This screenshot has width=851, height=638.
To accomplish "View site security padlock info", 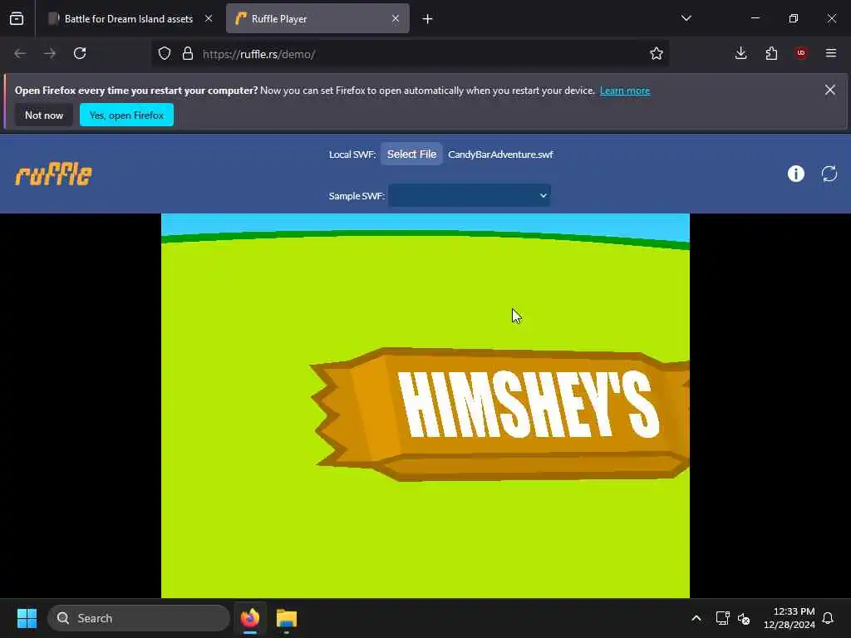I will click(x=188, y=54).
